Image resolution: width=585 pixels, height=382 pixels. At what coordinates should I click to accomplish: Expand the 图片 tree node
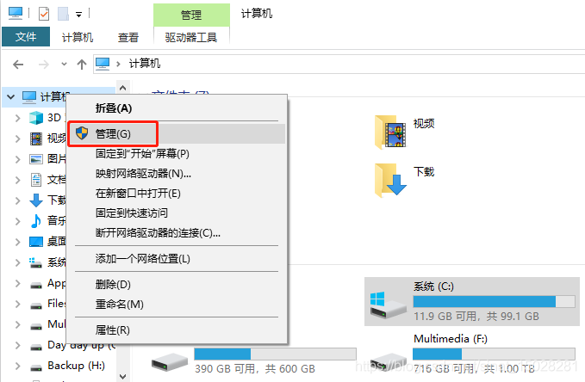tap(17, 159)
